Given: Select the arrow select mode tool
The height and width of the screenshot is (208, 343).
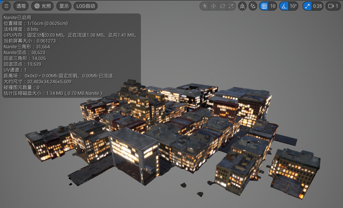Looking at the screenshot, I should pos(205,6).
